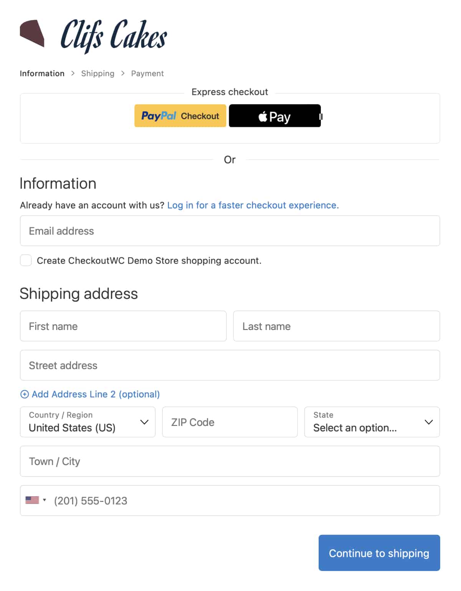Click into the Town / City field
This screenshot has width=461, height=591.
click(x=230, y=461)
